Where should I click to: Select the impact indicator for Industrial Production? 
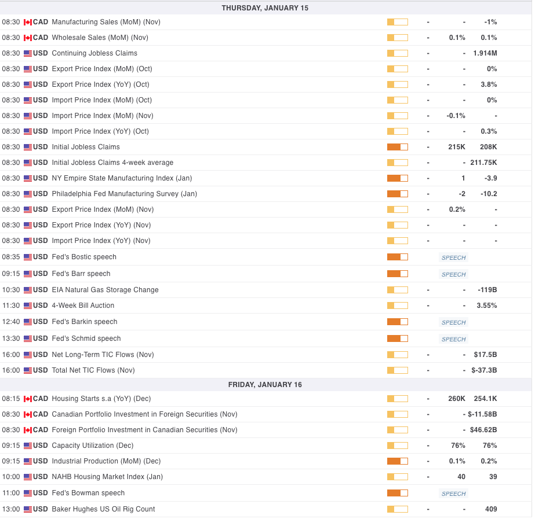coord(396,461)
